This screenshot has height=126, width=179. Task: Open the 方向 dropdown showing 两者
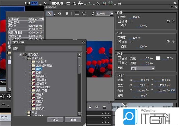[x=143, y=68]
